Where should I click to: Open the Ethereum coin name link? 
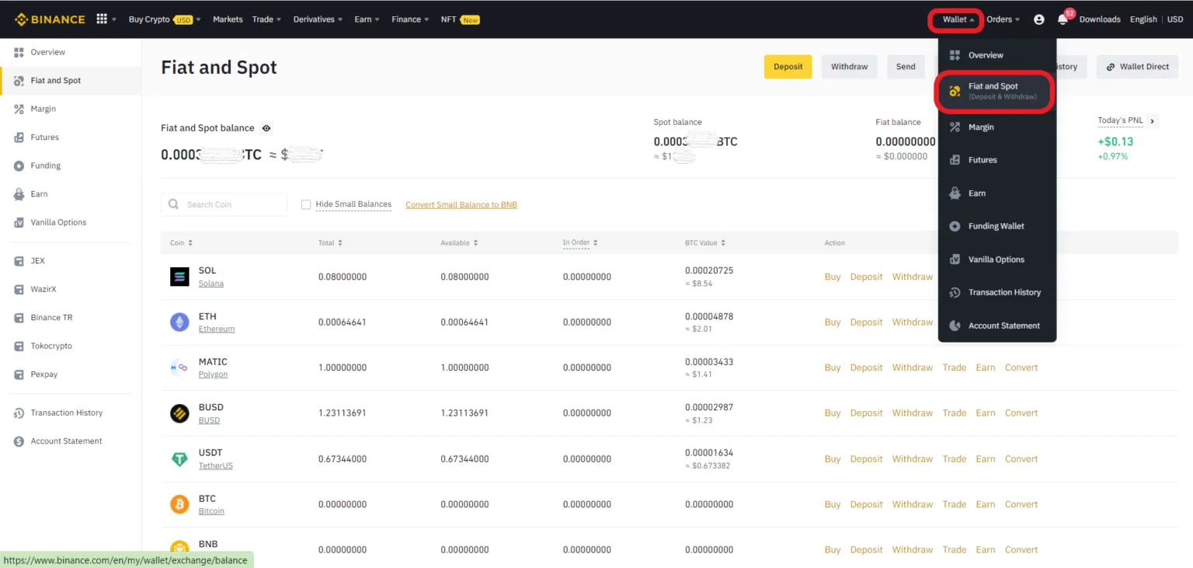click(x=217, y=329)
